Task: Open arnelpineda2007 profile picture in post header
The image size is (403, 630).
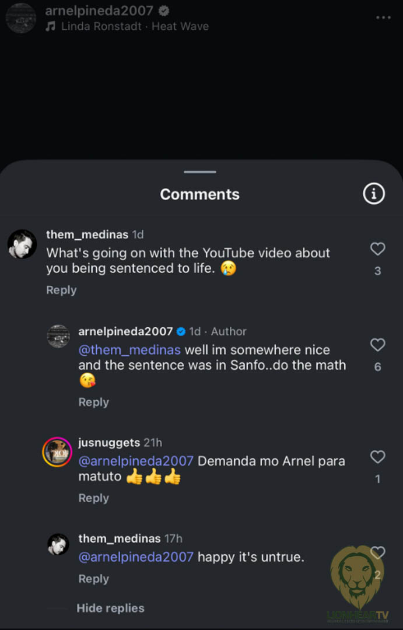Action: pyautogui.click(x=21, y=17)
